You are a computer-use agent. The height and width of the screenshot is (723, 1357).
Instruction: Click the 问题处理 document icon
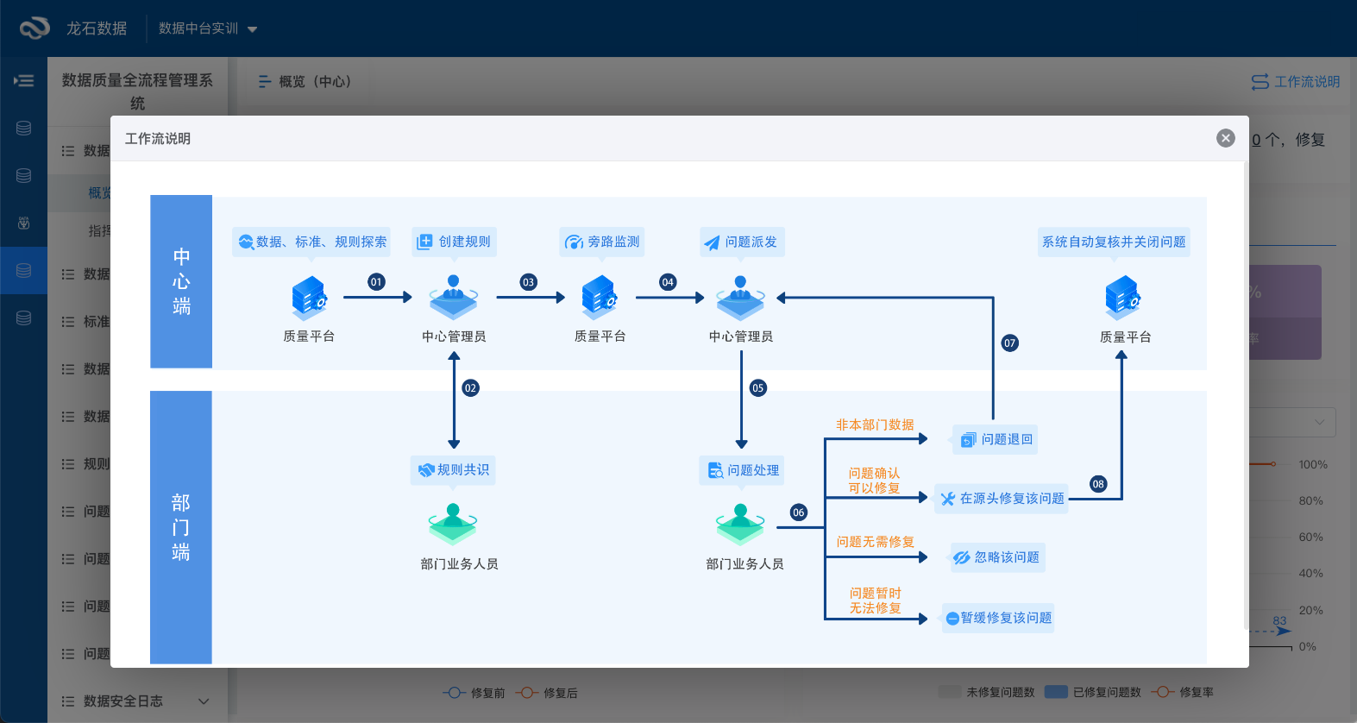click(715, 470)
